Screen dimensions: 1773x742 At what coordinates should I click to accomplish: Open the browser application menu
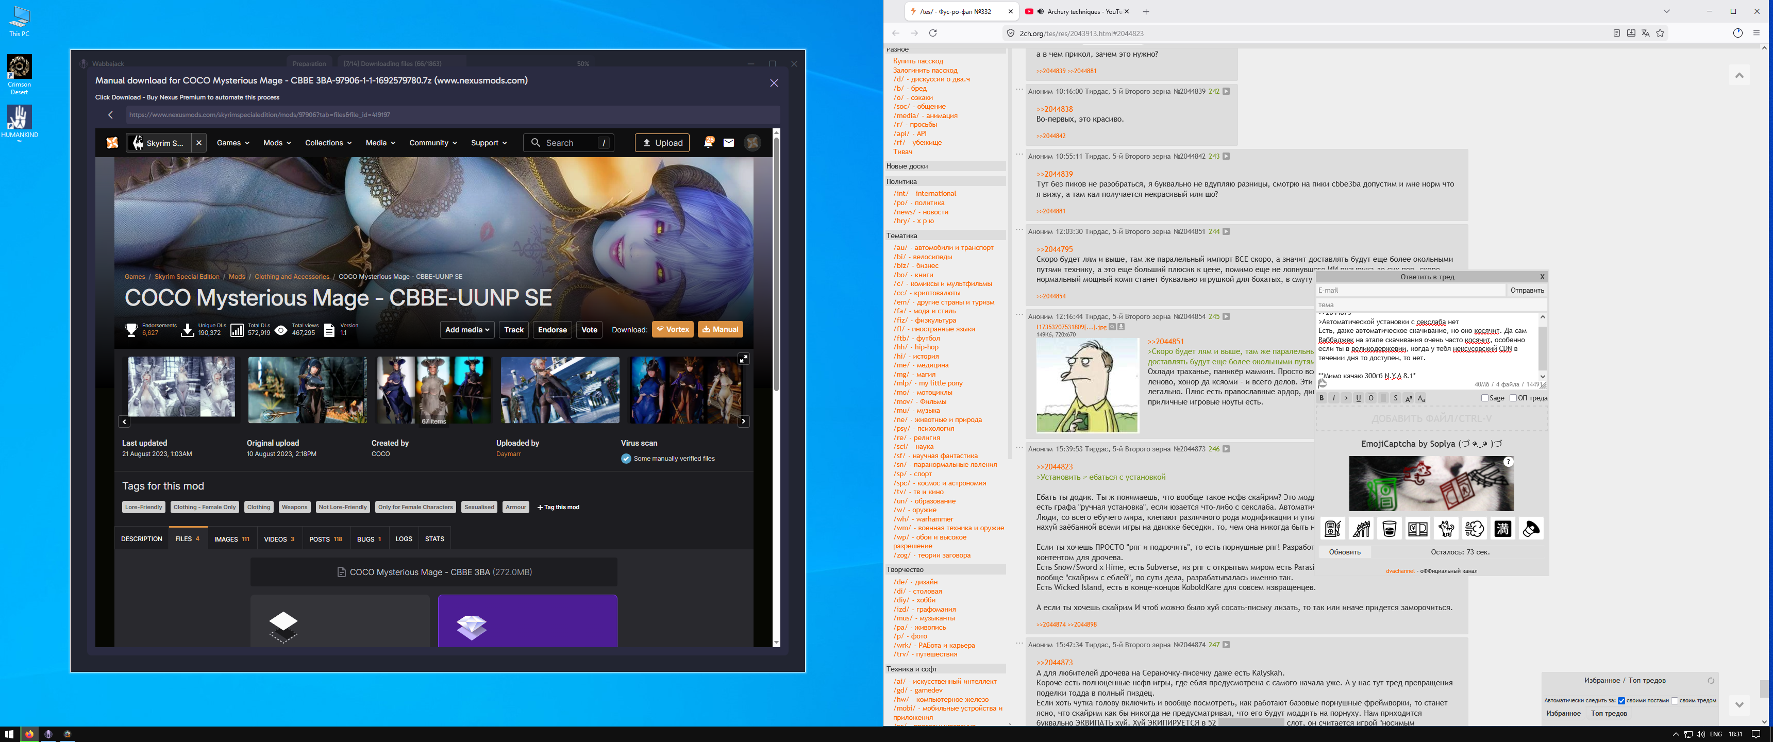[1756, 33]
